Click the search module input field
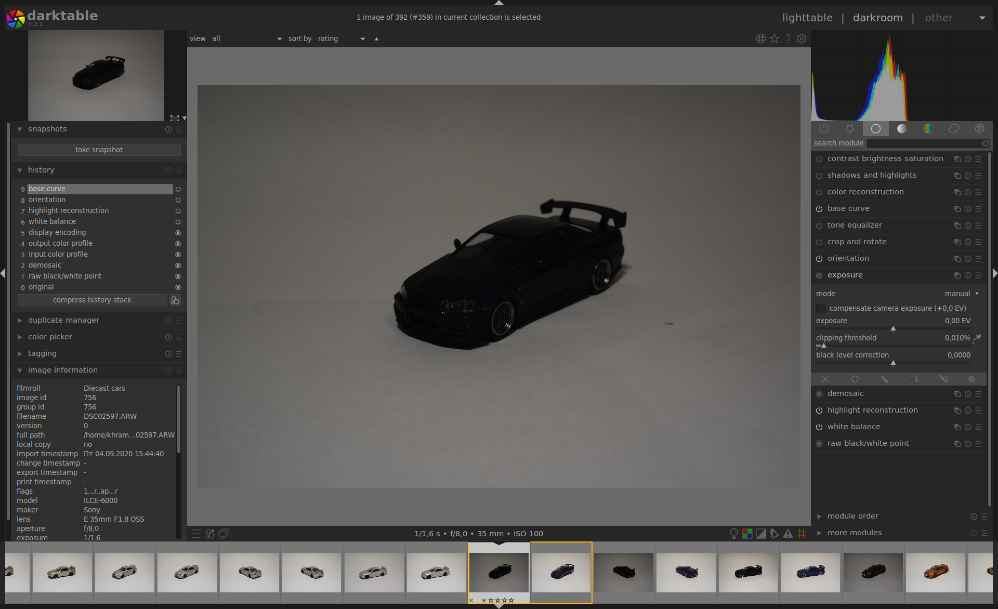 tap(927, 143)
